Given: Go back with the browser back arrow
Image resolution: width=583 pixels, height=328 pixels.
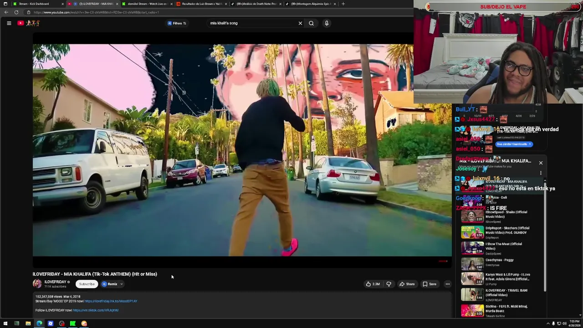Looking at the screenshot, I should tap(6, 12).
